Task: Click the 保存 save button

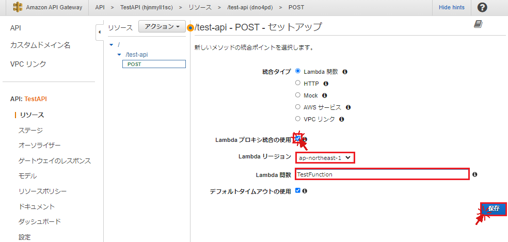Action: (494, 208)
